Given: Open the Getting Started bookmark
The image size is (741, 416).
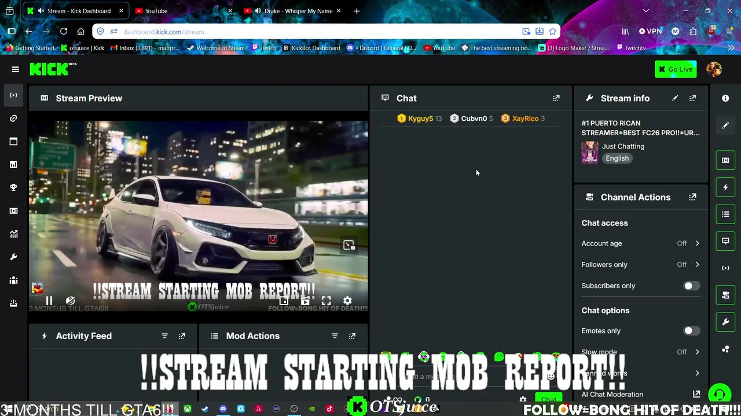Looking at the screenshot, I should tap(30, 48).
